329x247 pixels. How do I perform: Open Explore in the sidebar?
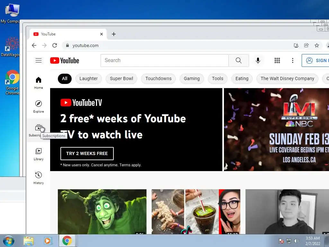[x=39, y=107]
